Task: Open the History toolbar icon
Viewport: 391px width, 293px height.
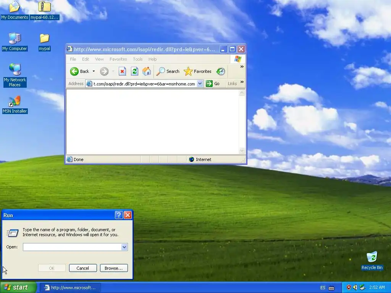Action: pos(220,71)
